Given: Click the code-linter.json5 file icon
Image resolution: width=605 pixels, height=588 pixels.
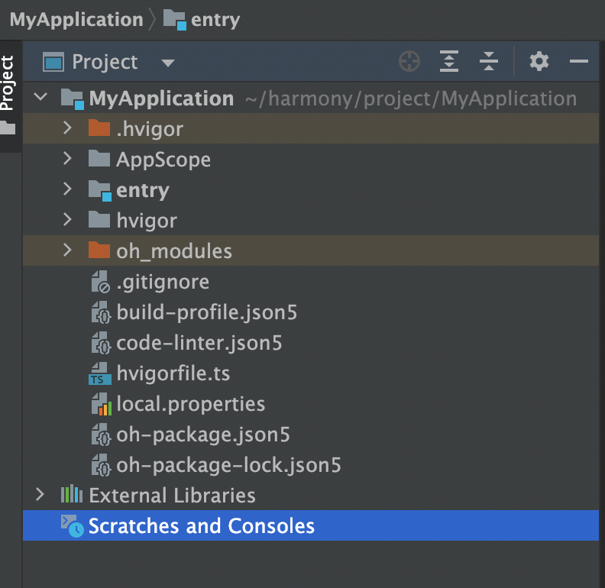Looking at the screenshot, I should point(101,343).
